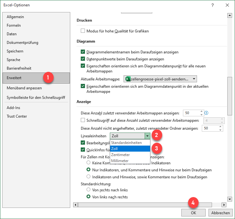Open the Allgemein category

(x=36, y=17)
